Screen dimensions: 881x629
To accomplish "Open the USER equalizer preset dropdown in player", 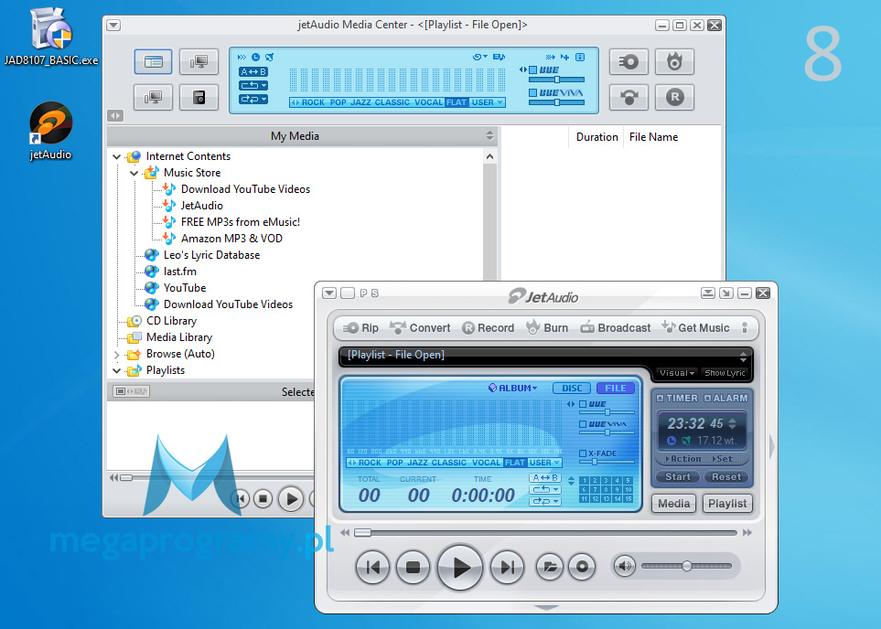I will tap(544, 463).
